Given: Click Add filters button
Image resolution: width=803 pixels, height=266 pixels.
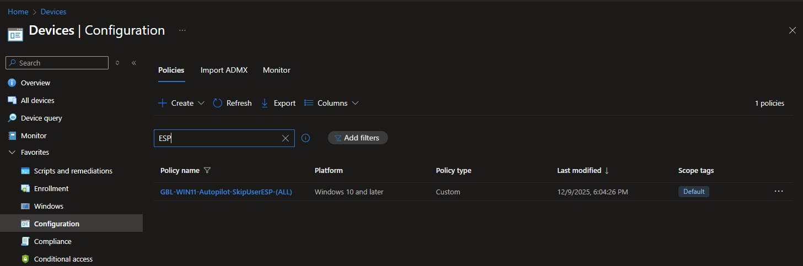Looking at the screenshot, I should point(358,138).
